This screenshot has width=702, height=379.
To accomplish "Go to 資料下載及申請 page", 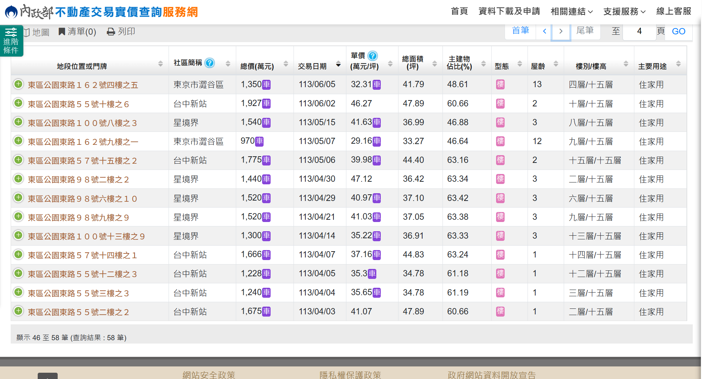I will (509, 11).
